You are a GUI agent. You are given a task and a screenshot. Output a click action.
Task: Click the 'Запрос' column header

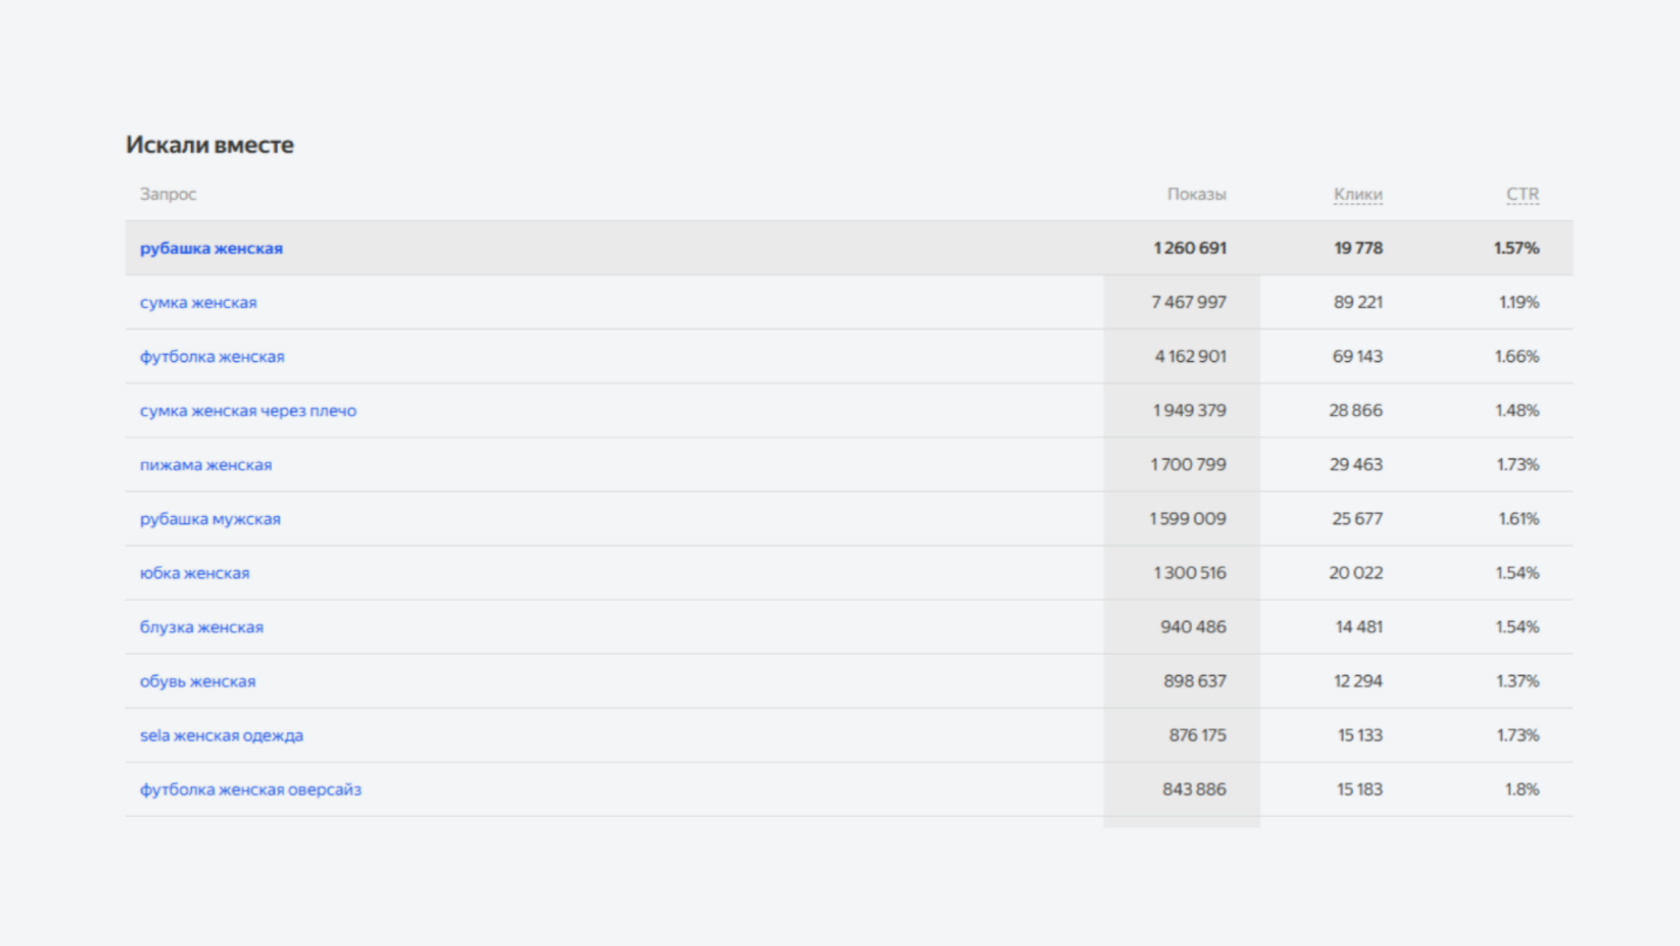point(168,195)
